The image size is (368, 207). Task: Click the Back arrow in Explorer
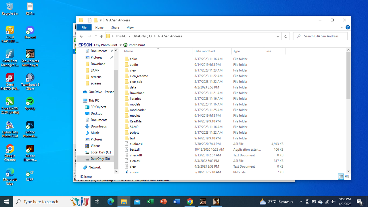tap(82, 36)
